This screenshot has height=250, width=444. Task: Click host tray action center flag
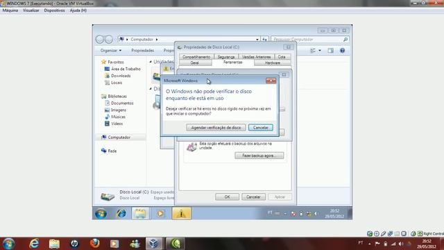point(377,244)
